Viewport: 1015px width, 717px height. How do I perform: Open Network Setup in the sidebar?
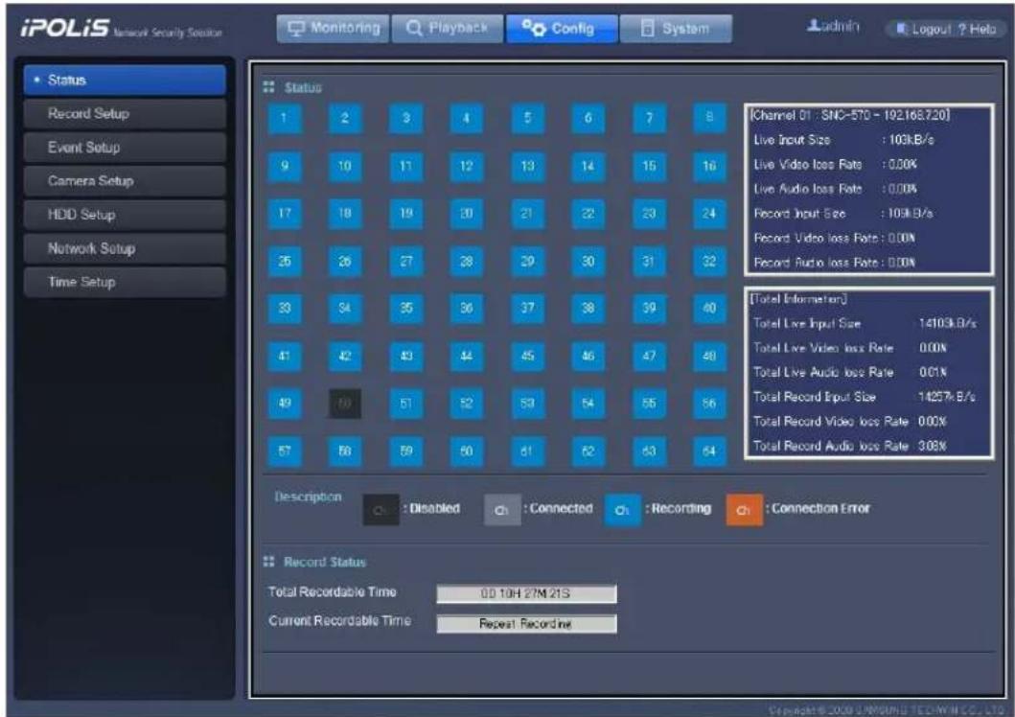click(125, 248)
